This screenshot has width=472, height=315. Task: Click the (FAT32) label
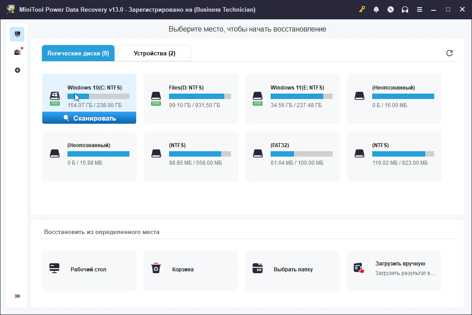[x=280, y=145]
